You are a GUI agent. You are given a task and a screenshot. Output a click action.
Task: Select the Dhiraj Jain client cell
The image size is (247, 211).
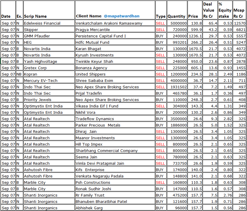coord(115,131)
